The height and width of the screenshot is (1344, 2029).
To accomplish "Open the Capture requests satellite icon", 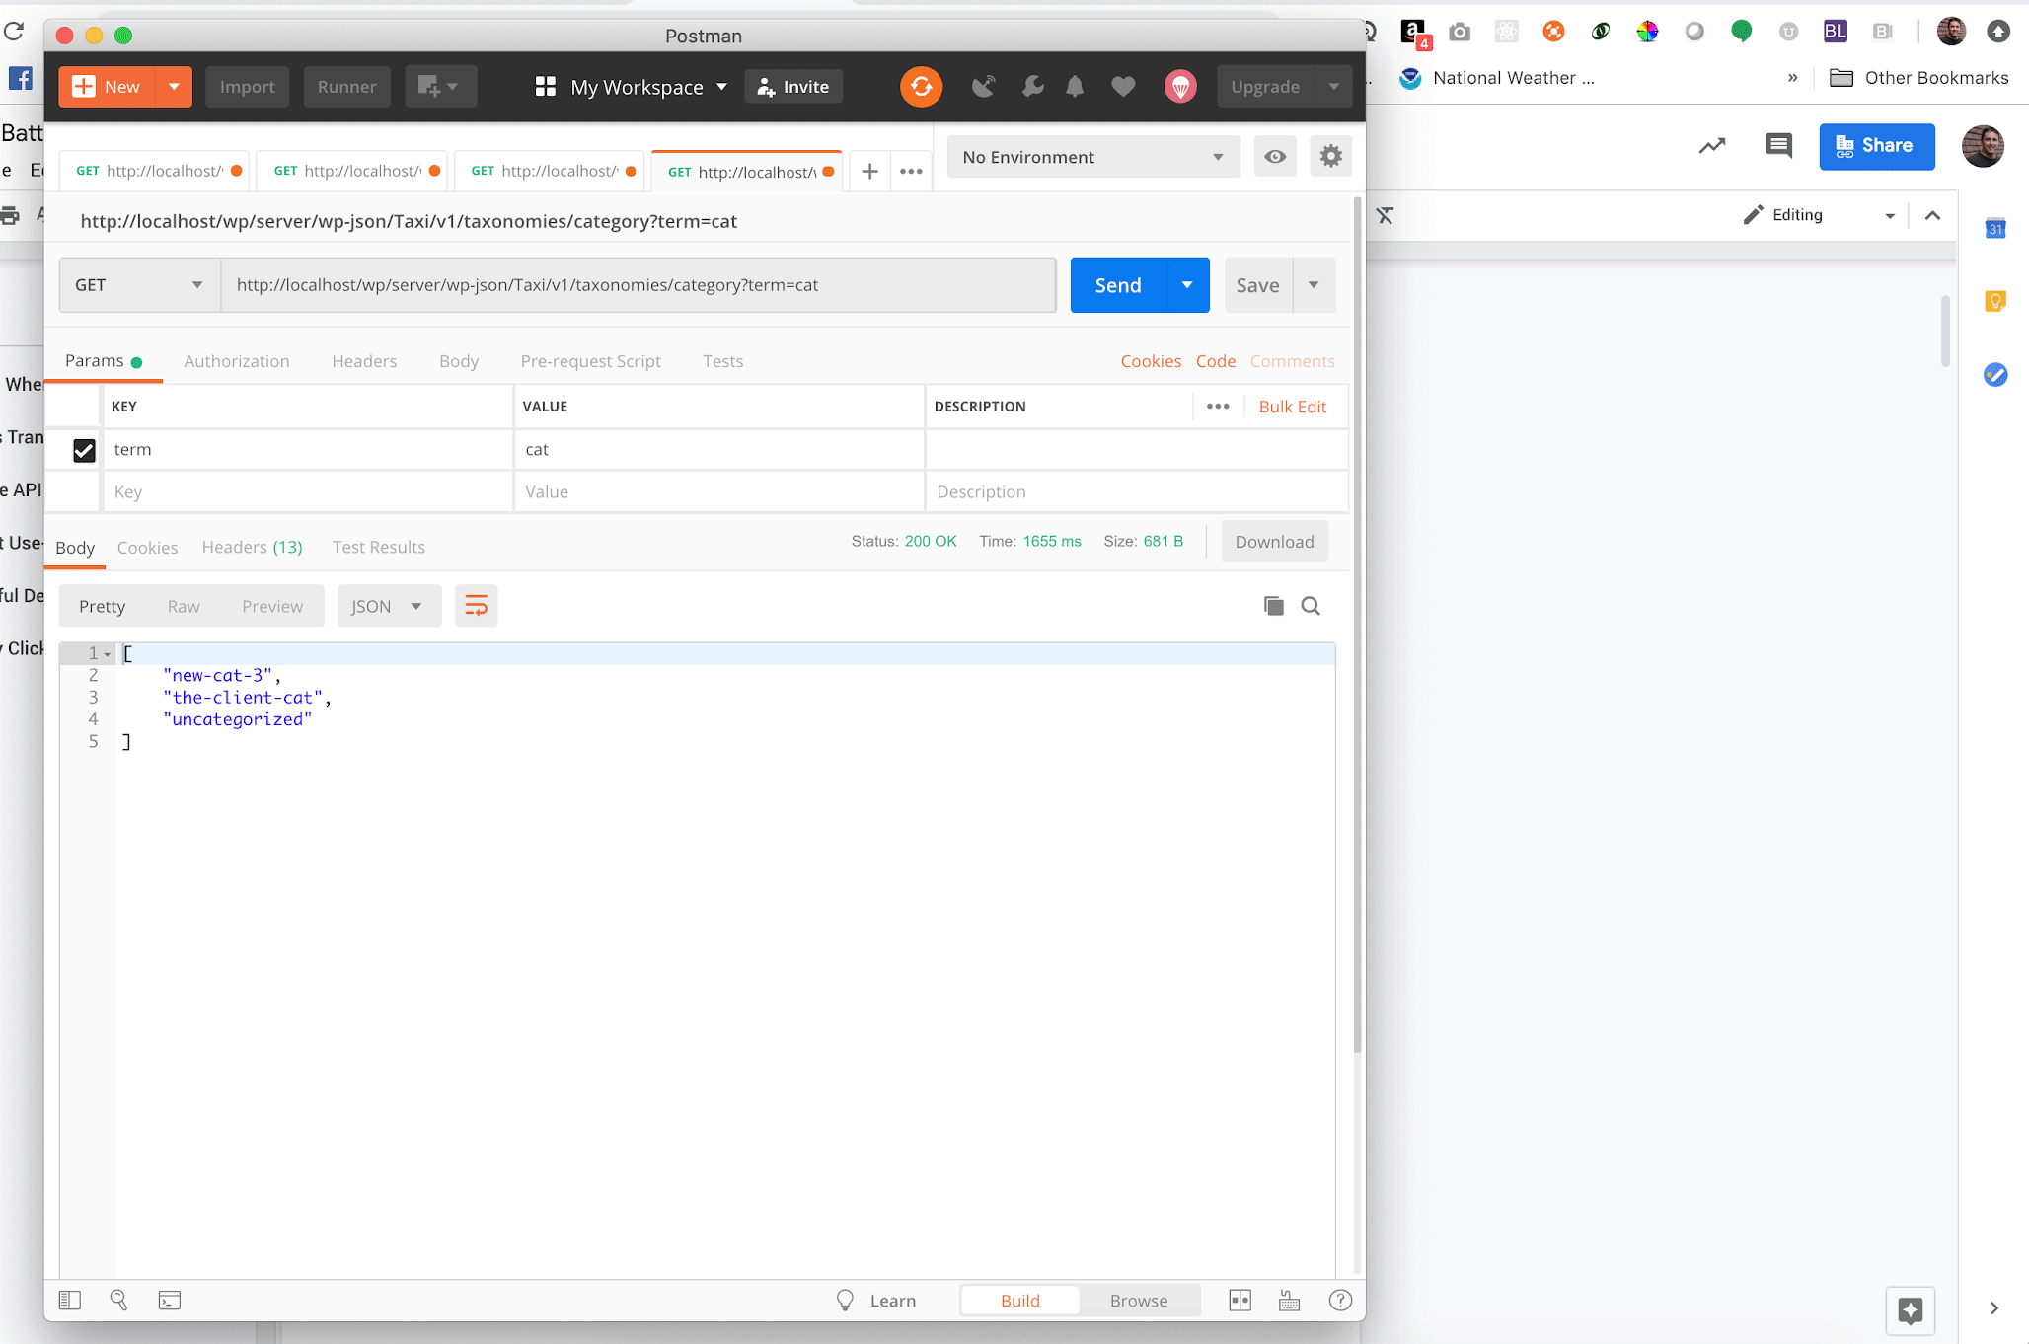I will pyautogui.click(x=983, y=86).
